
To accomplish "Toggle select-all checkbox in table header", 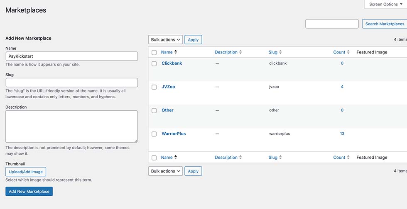I will tap(154, 52).
